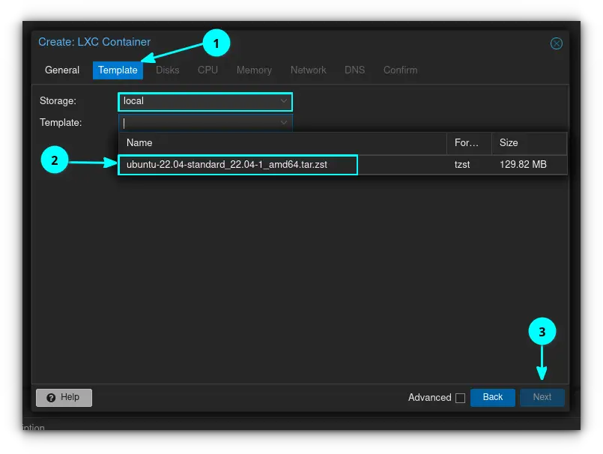Select the DNS tab
The height and width of the screenshot is (454, 603).
click(x=354, y=70)
